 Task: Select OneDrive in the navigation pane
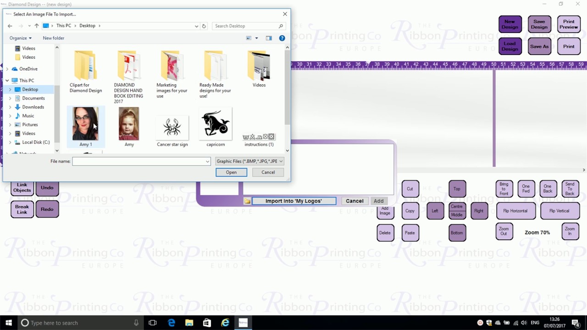click(28, 69)
